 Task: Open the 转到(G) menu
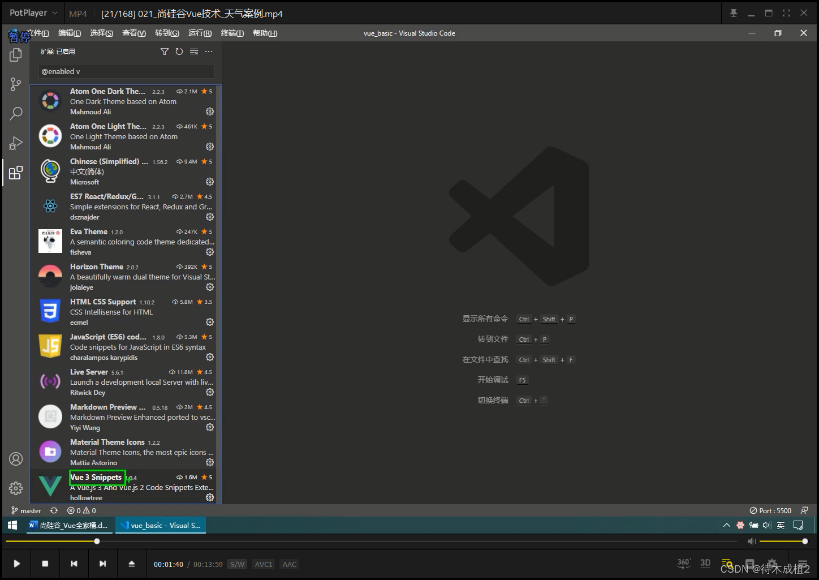pyautogui.click(x=167, y=33)
